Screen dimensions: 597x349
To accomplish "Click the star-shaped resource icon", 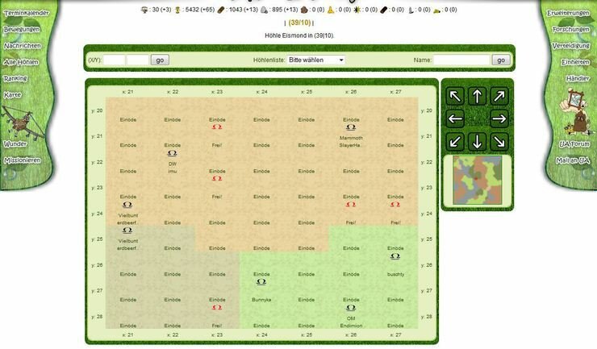I will click(357, 10).
